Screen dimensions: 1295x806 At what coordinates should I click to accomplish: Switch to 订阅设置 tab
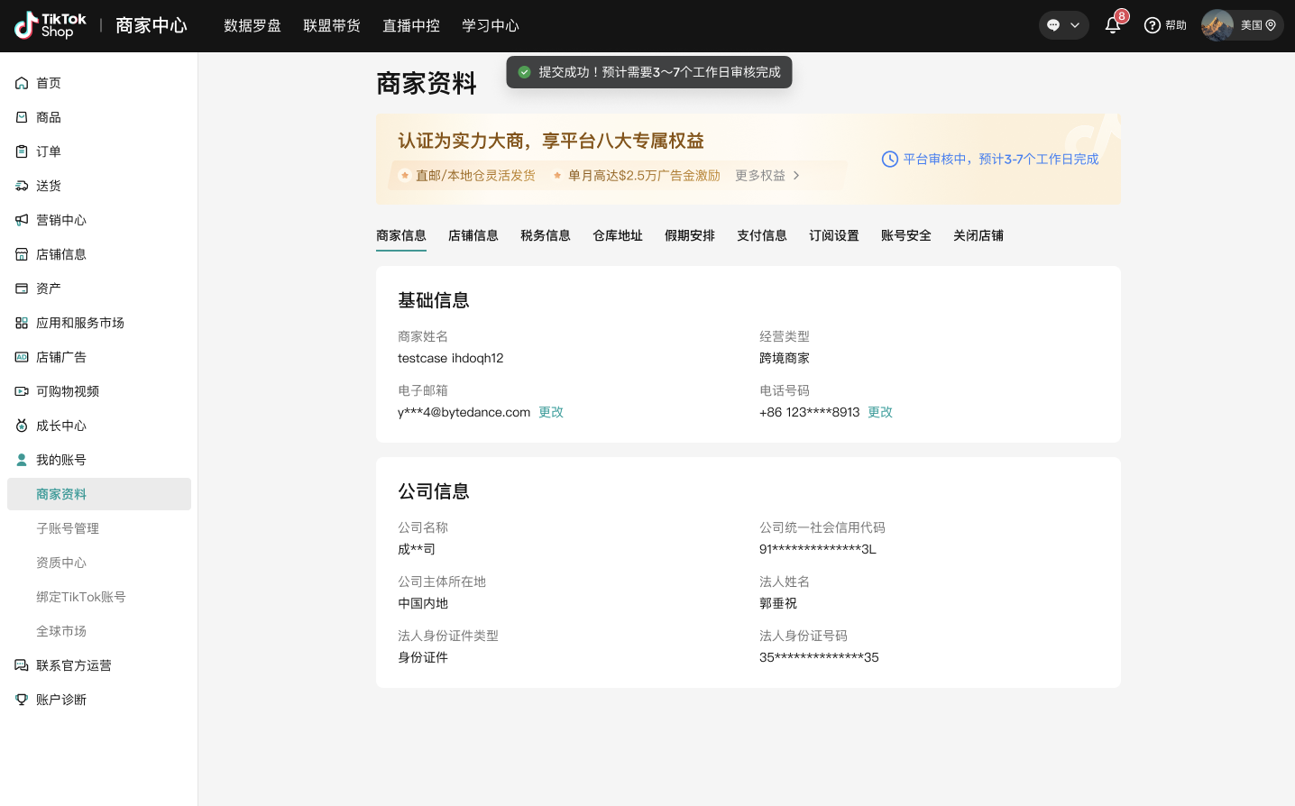tap(834, 235)
